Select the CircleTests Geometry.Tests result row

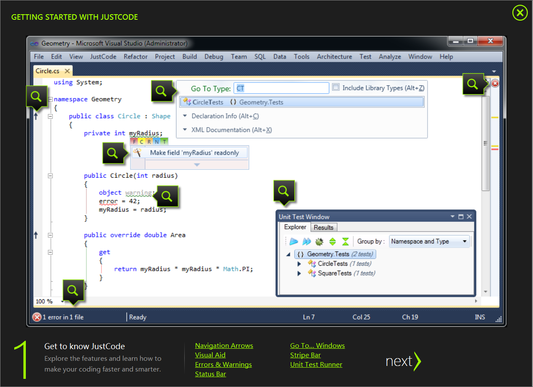coord(302,102)
